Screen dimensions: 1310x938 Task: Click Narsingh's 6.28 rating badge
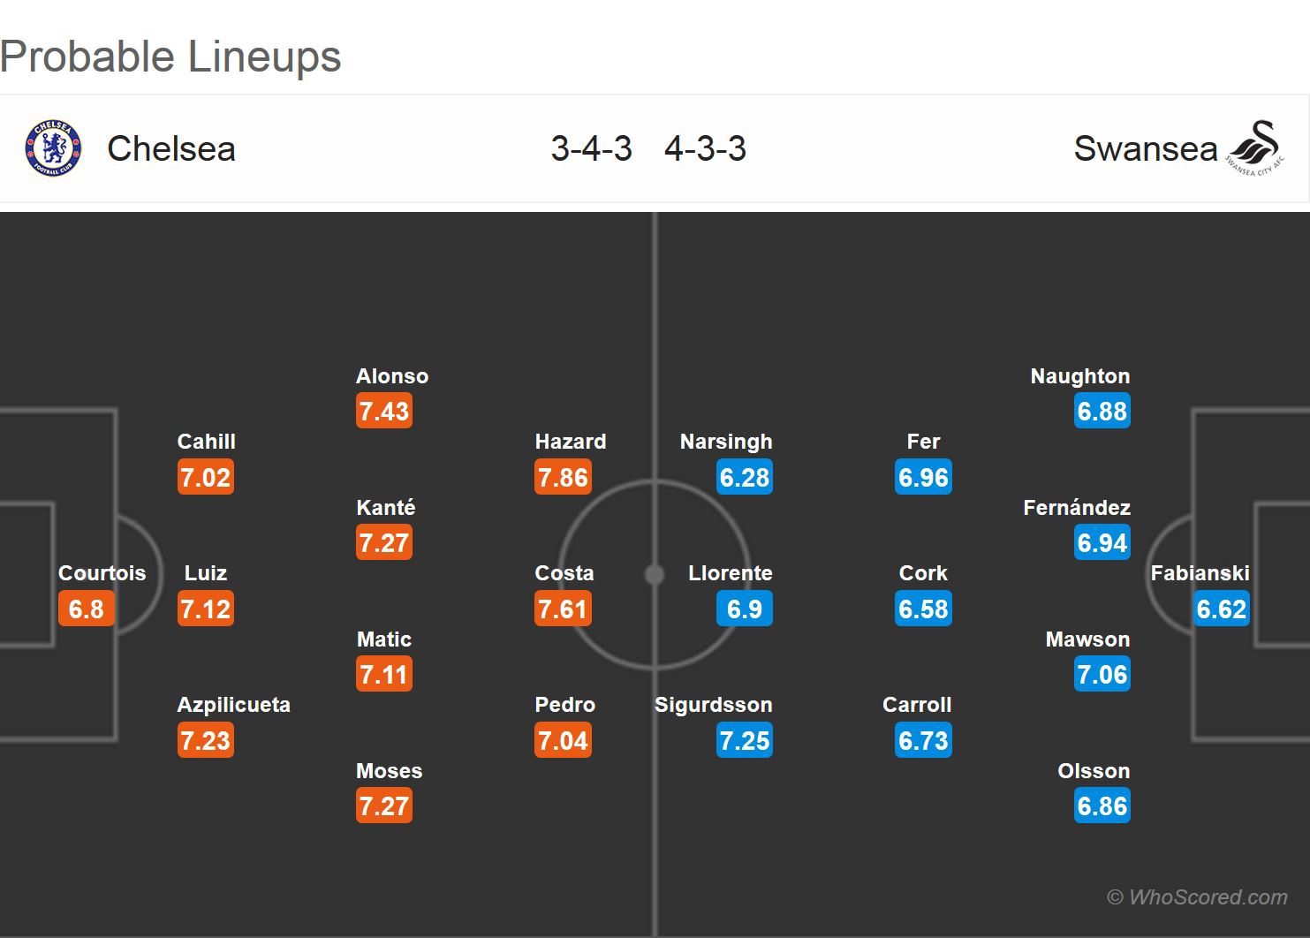click(x=745, y=478)
